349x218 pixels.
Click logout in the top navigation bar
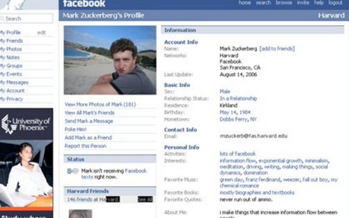coord(335,3)
